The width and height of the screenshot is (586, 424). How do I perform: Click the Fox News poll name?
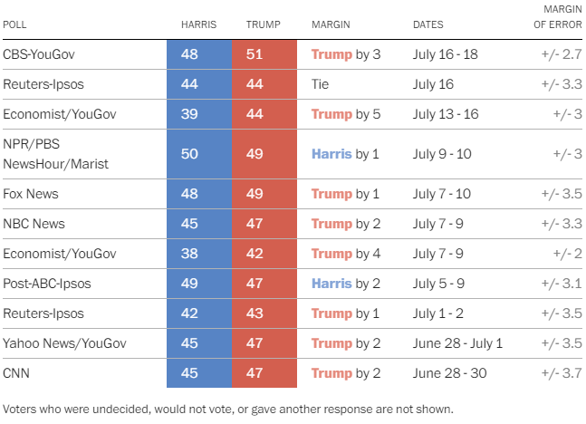coord(32,194)
